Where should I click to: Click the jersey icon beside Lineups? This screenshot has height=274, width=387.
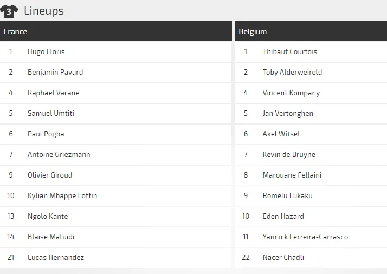coord(9,11)
